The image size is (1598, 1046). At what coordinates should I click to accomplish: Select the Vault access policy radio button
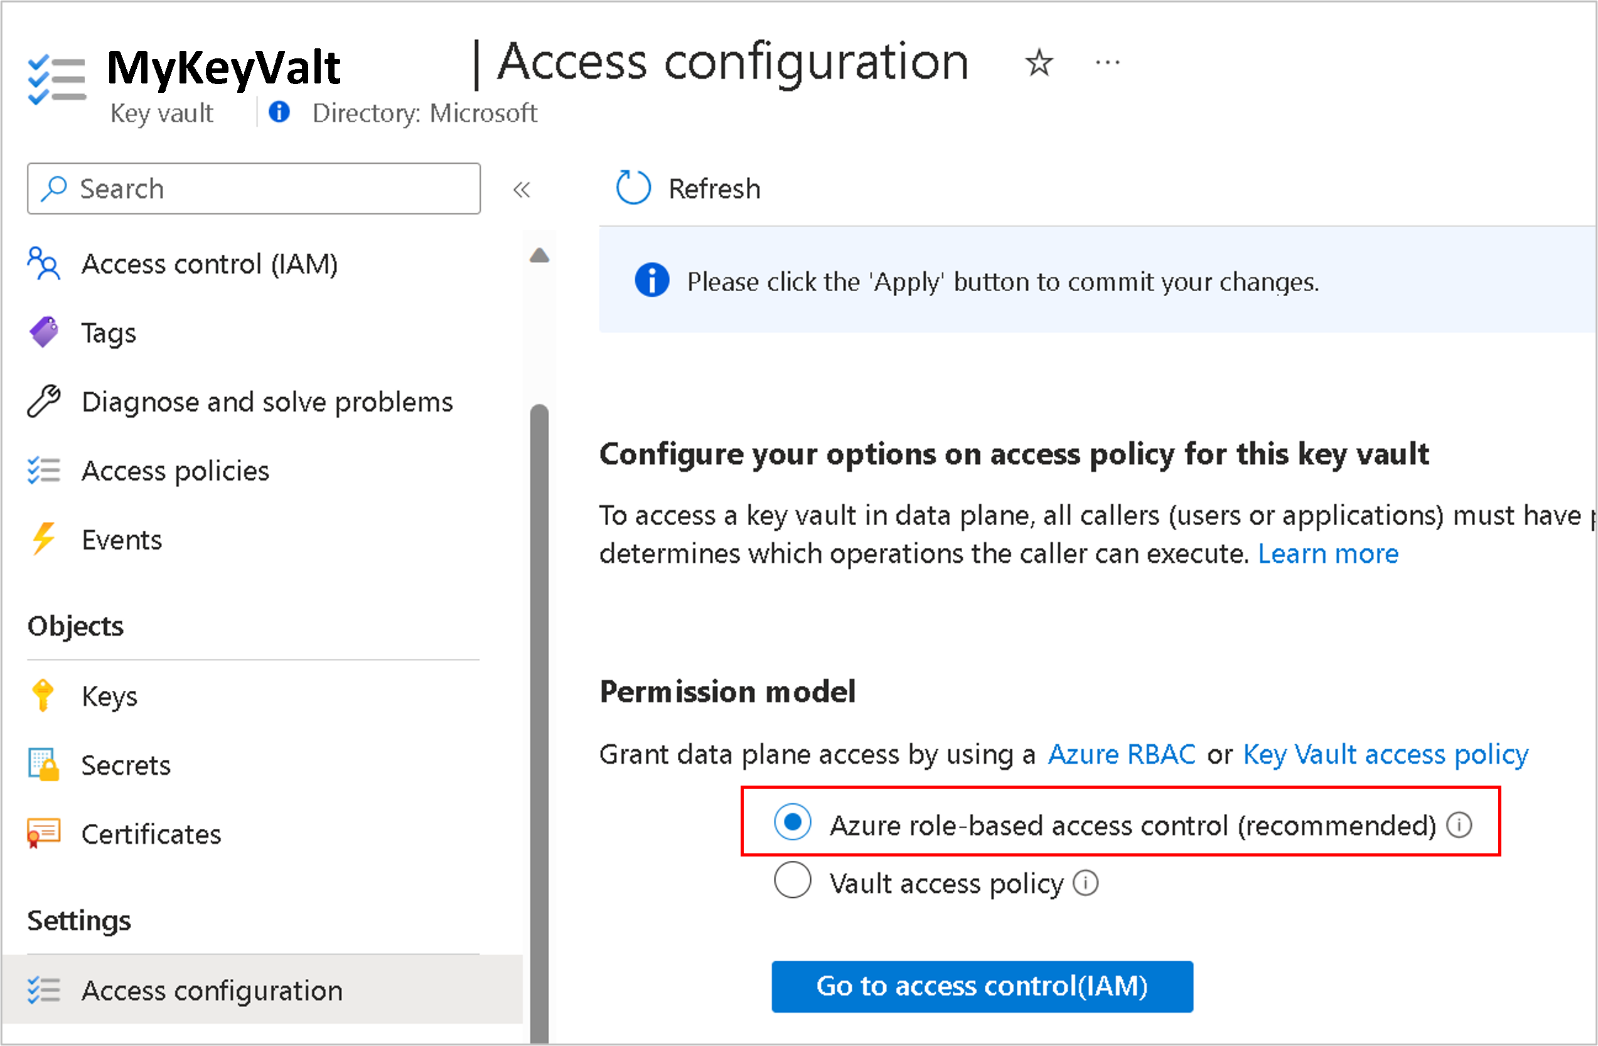tap(792, 881)
